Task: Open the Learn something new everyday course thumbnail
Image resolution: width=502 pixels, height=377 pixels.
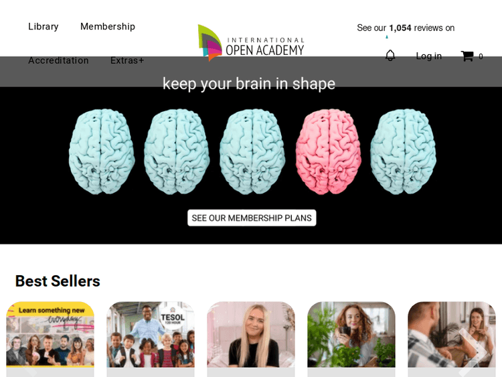Action: tap(50, 334)
